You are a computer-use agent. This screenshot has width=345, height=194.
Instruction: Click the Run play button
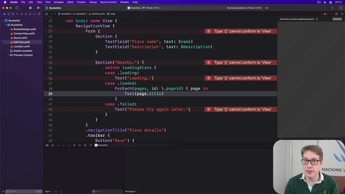click(x=38, y=8)
